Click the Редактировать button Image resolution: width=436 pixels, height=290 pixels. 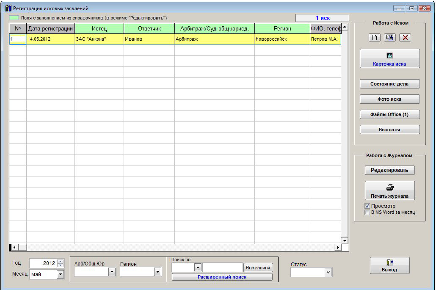coord(389,170)
